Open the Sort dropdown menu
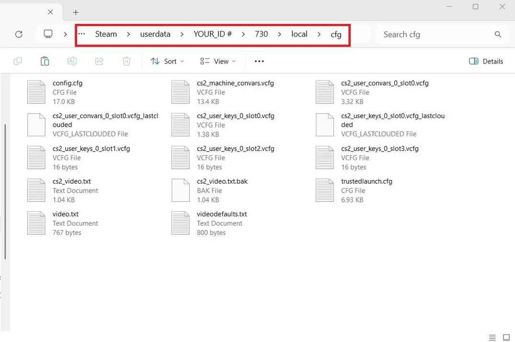This screenshot has height=342, width=515. point(167,61)
